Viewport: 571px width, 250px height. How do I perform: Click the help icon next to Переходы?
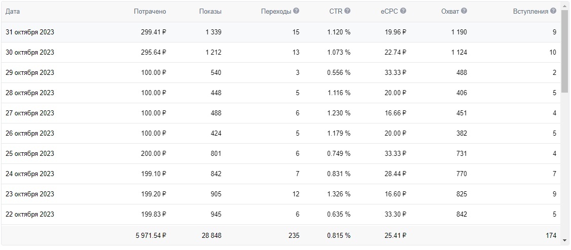point(296,11)
